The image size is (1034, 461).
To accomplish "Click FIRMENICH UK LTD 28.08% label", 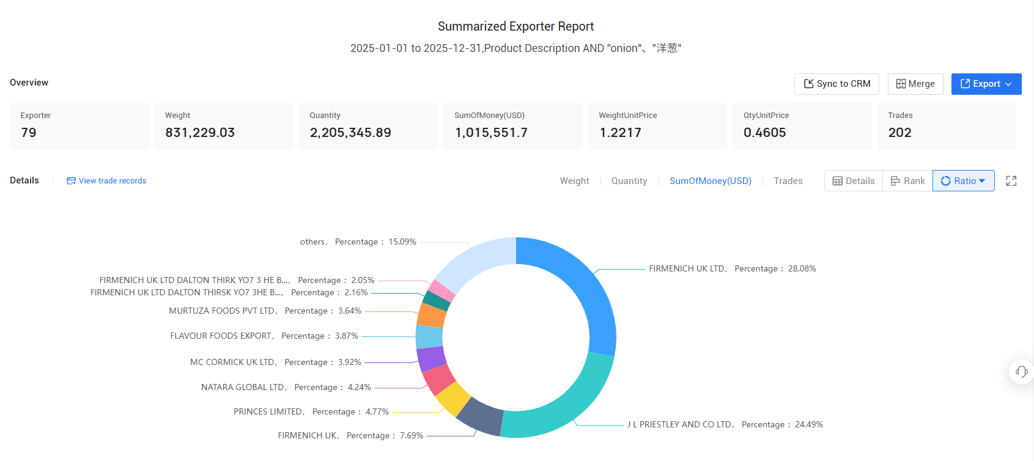I will pos(733,268).
